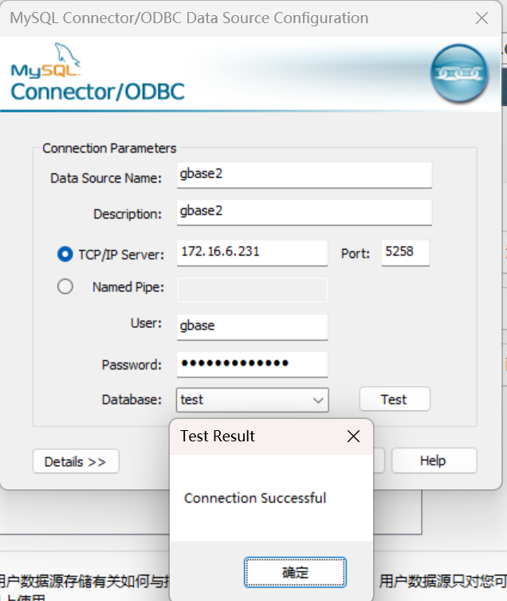Click the MySQL dolphin logo
Image resolution: width=507 pixels, height=601 pixels.
pos(46,60)
